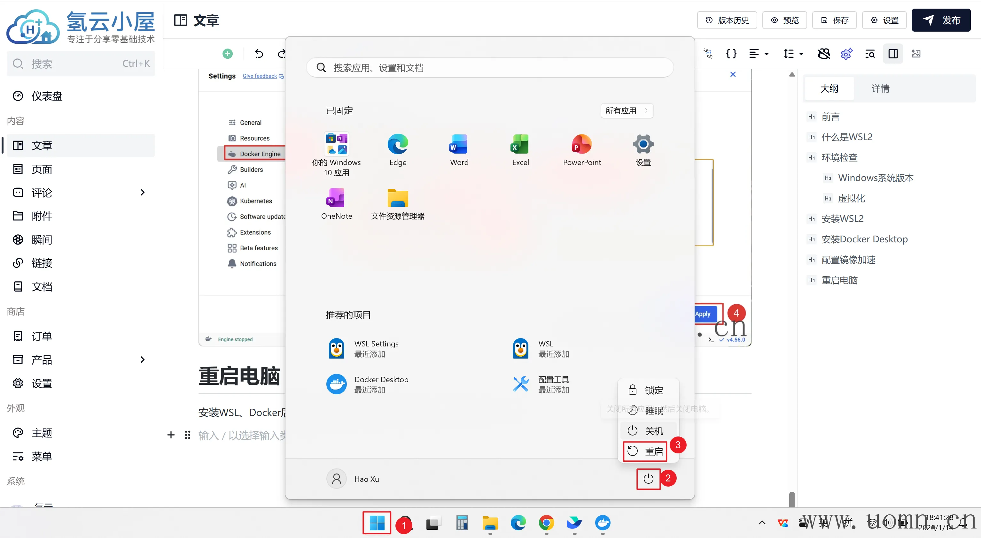Open Docker Desktop from taskbar
The image size is (981, 538).
603,523
